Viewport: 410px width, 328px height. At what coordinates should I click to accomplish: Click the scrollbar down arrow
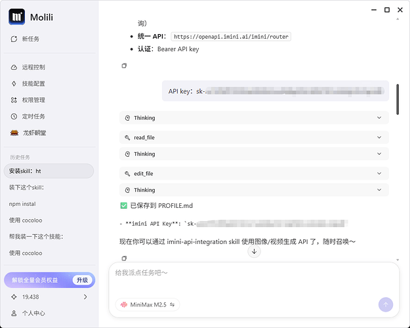tap(398, 260)
